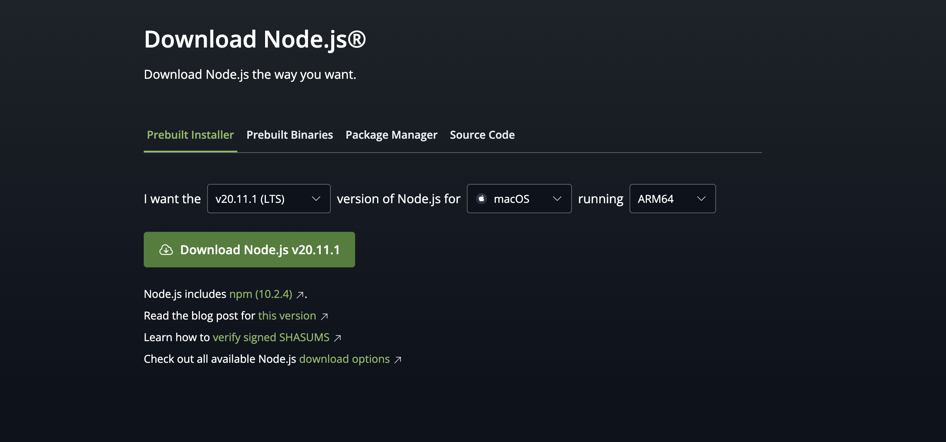Image resolution: width=946 pixels, height=442 pixels.
Task: Click the cloud download icon
Action: pos(166,250)
